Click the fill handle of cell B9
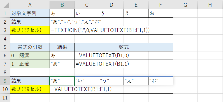Image resolution: width=223 pixels, height=102 pixels. 75,85
